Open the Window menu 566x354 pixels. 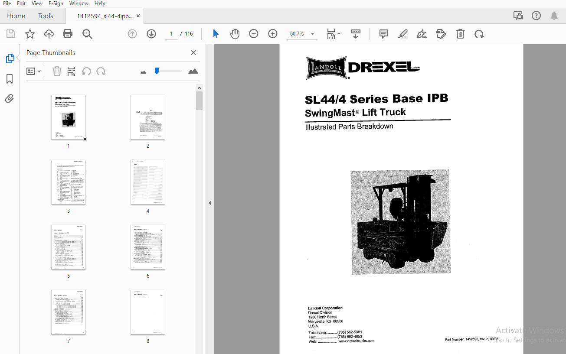tap(79, 3)
